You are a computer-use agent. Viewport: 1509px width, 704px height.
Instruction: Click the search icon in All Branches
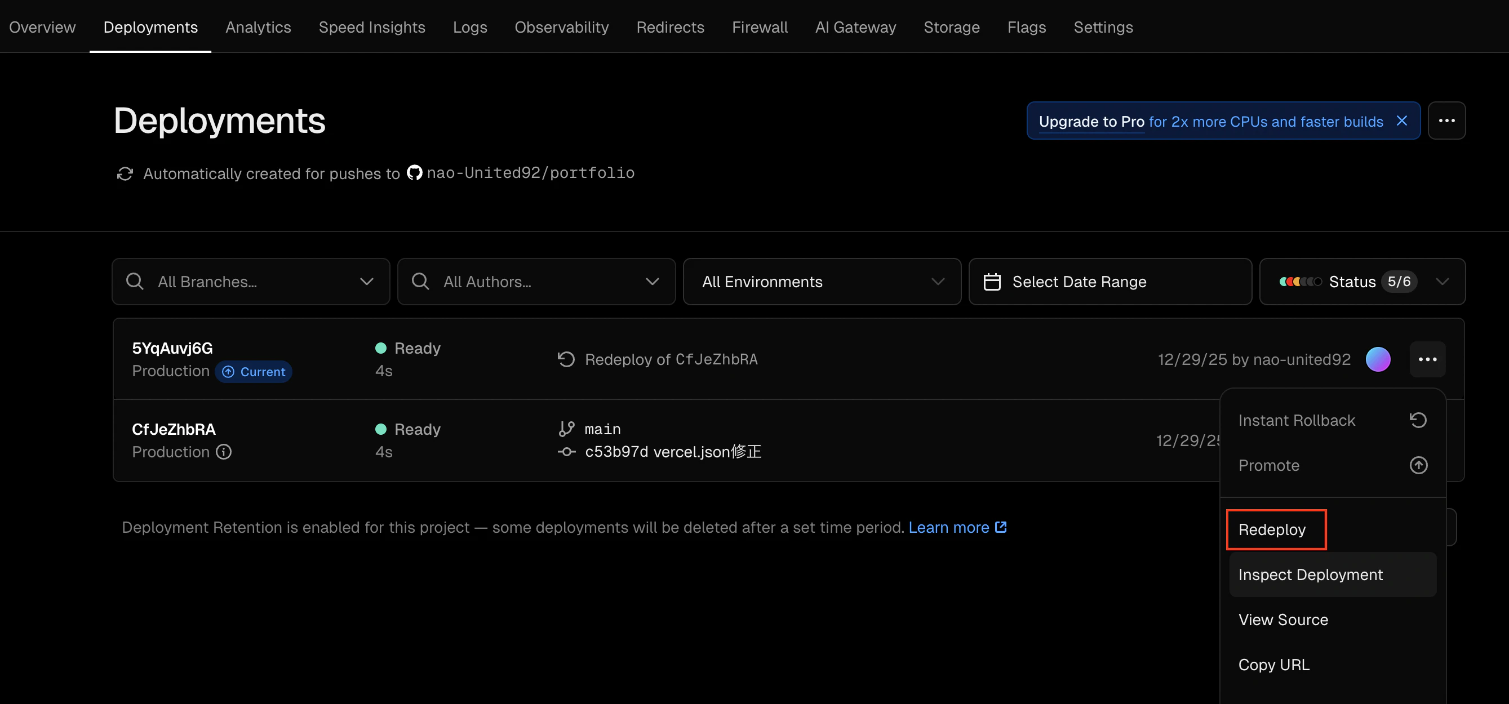point(135,282)
